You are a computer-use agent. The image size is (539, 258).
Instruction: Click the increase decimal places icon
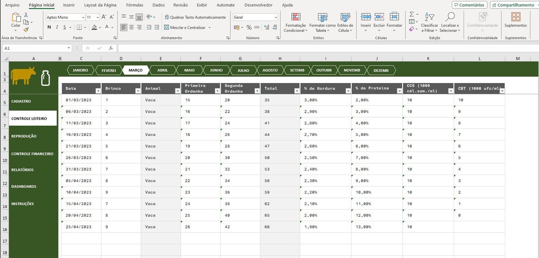click(x=267, y=27)
